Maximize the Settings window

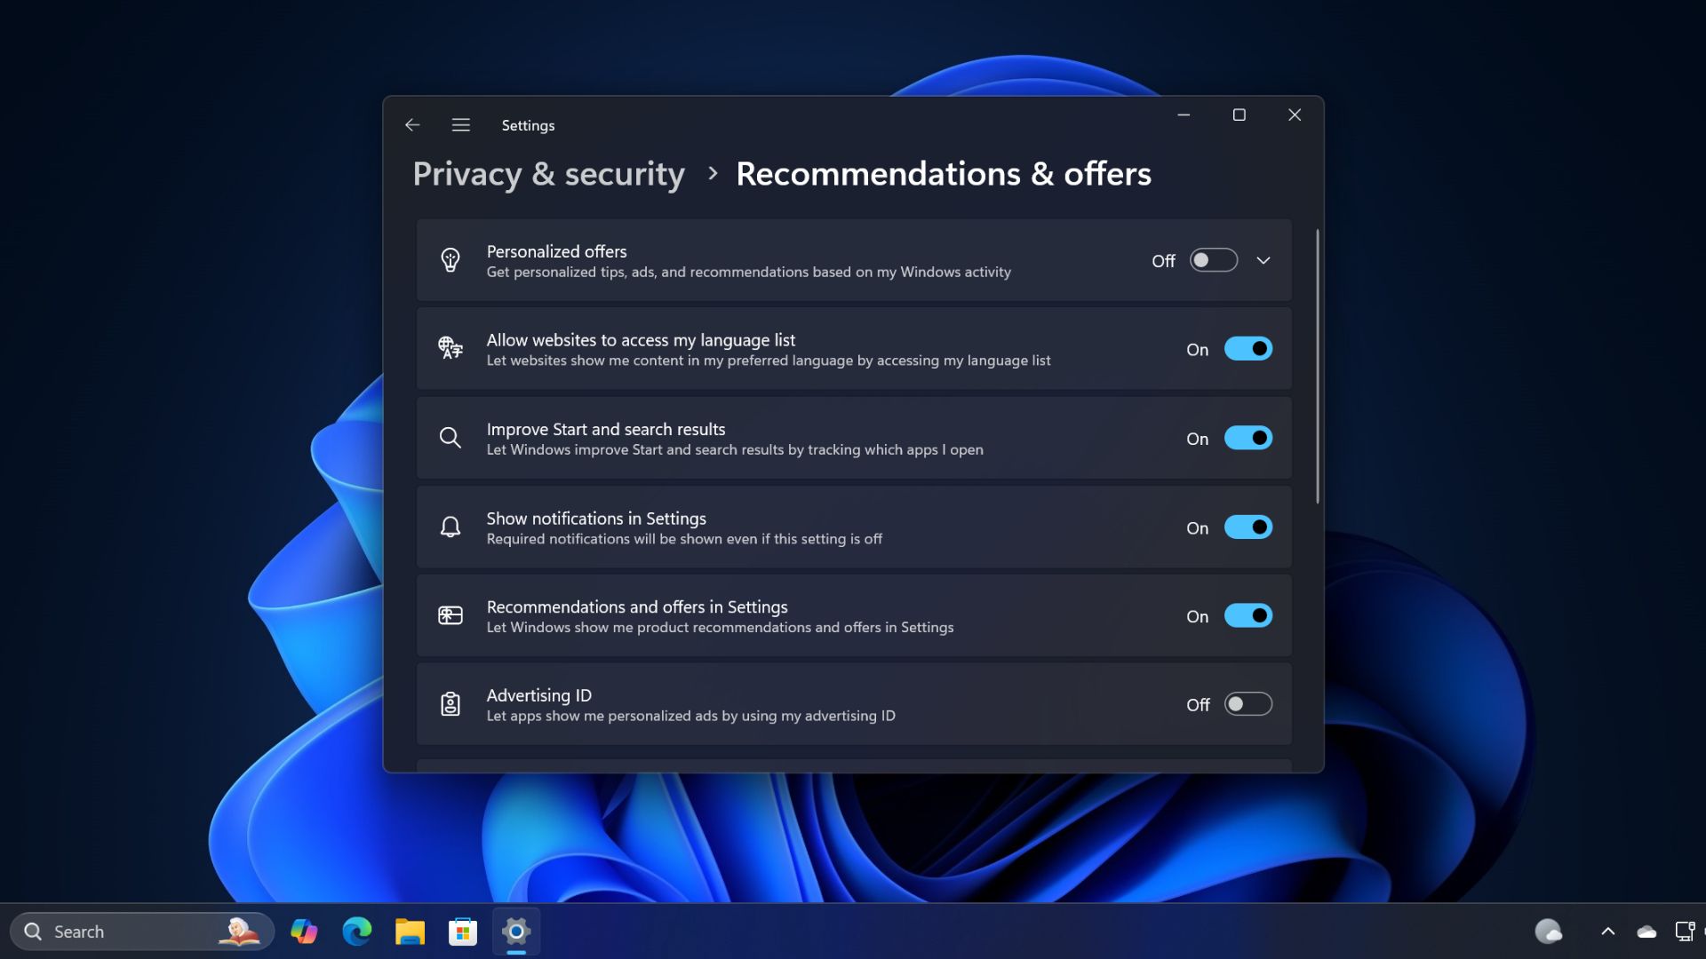(1240, 115)
